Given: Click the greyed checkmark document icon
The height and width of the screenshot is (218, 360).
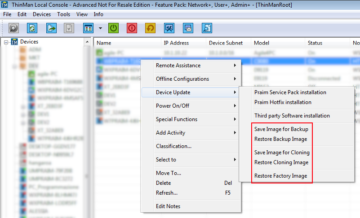Looking at the screenshot, I should click(x=69, y=28).
